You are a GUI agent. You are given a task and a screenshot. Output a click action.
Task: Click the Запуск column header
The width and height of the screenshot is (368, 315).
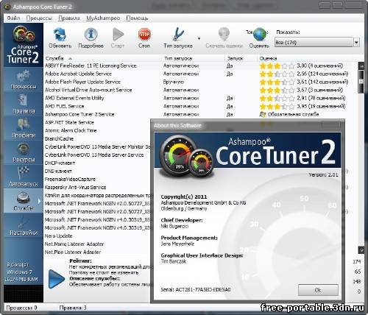[235, 58]
